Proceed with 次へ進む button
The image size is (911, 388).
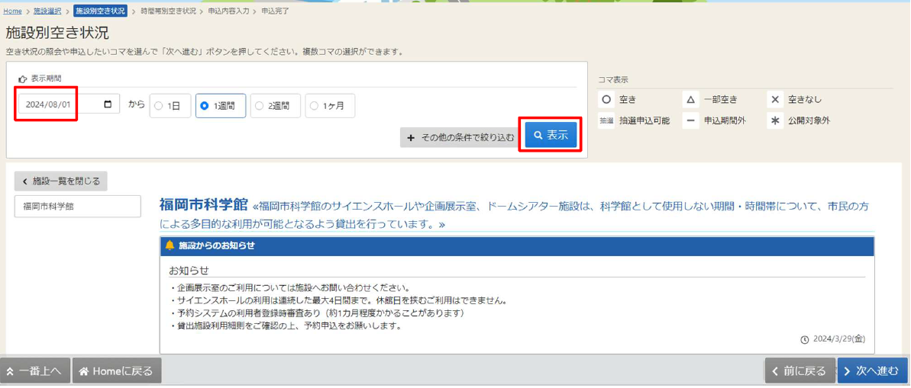pos(873,371)
